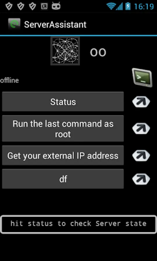Tap the ServerAssistant title text
This screenshot has width=157, height=261.
point(55,24)
